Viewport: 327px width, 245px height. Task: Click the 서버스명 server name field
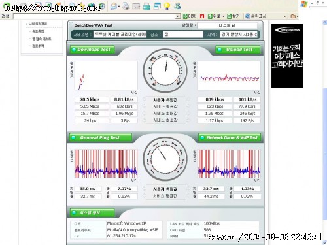(x=120, y=34)
